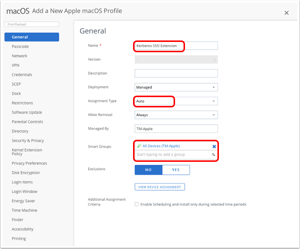Select Kernel Extension Policy payload
Screen dimensions: 300x249
pyautogui.click(x=27, y=152)
